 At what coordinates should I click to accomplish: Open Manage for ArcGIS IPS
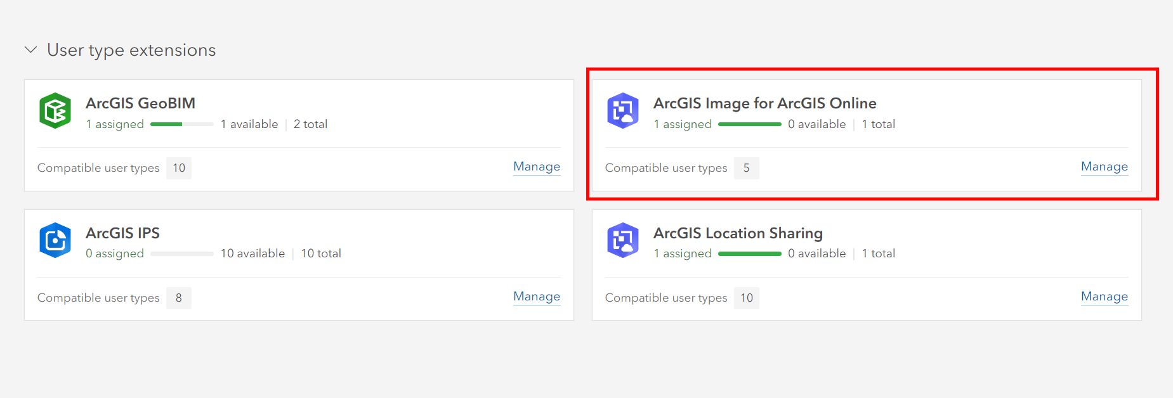[536, 297]
